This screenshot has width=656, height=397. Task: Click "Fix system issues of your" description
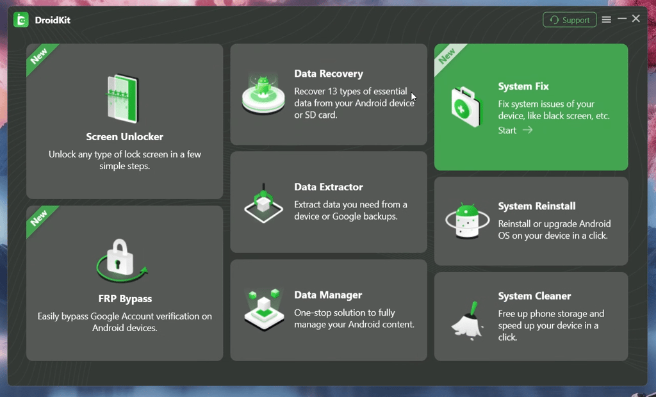pos(553,109)
